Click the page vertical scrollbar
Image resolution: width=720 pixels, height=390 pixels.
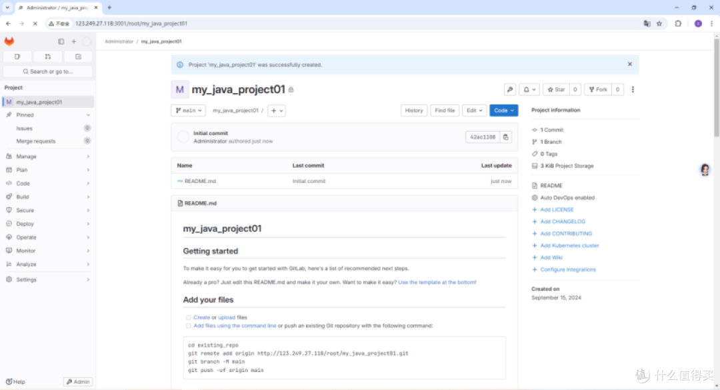coord(716,87)
